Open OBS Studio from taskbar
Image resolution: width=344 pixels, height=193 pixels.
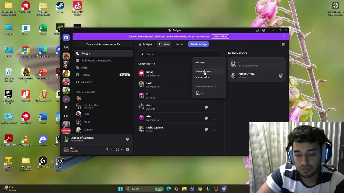click(x=216, y=189)
